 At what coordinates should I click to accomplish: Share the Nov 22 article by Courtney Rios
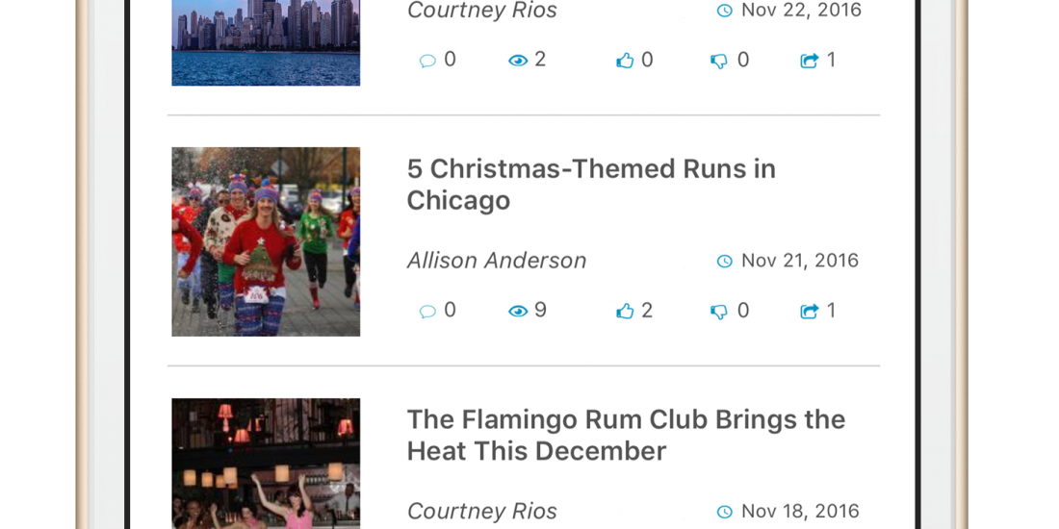point(810,61)
